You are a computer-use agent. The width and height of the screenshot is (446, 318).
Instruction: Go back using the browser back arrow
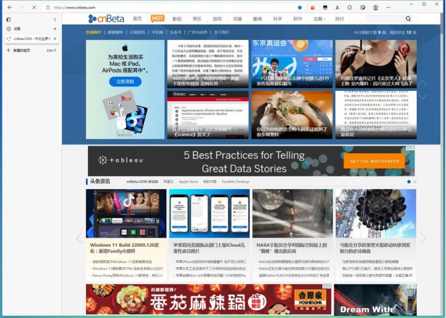(x=10, y=8)
